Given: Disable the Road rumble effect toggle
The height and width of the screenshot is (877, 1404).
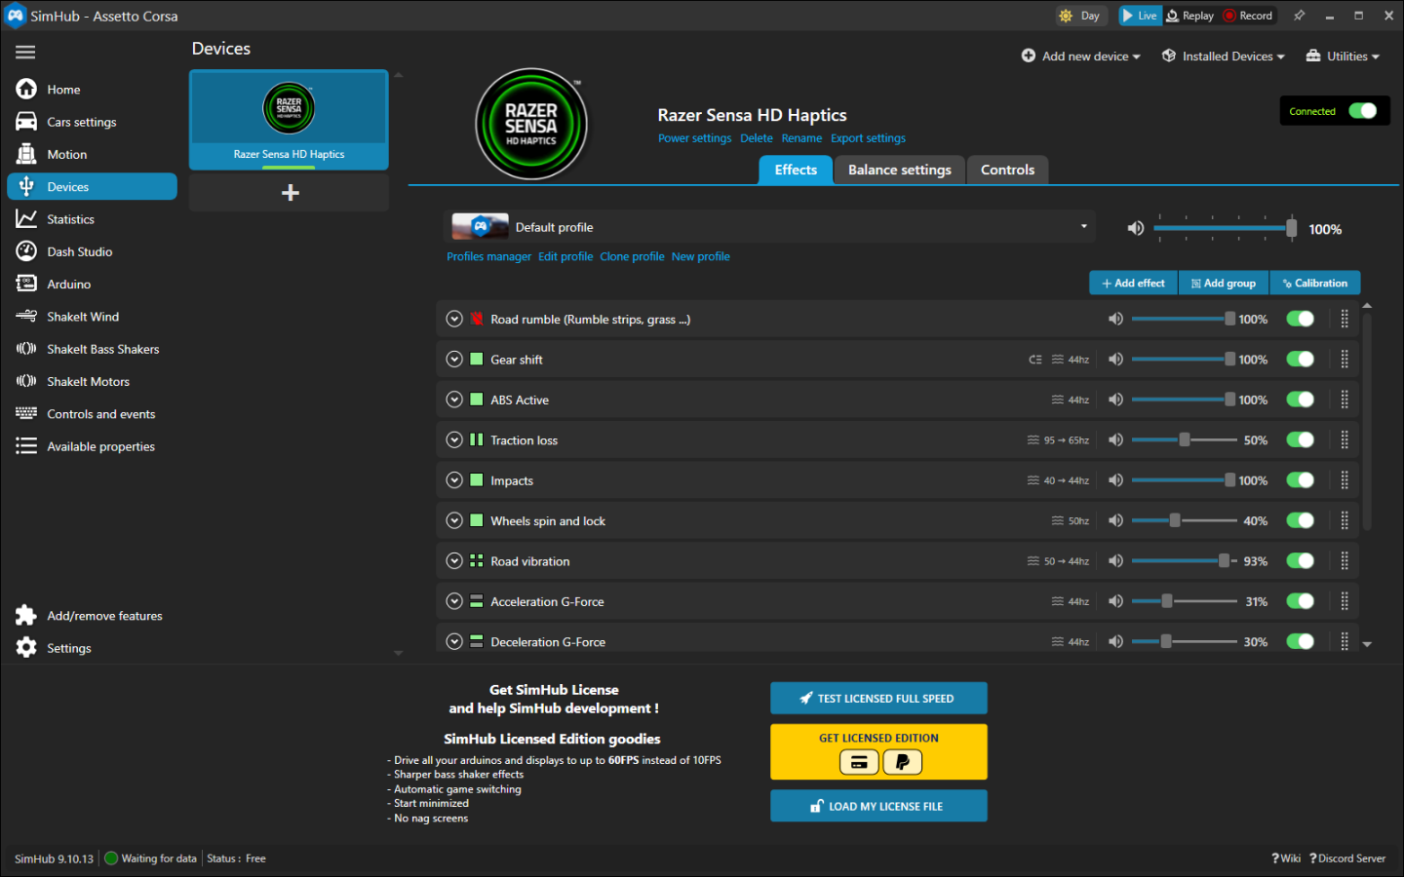Looking at the screenshot, I should (1300, 319).
